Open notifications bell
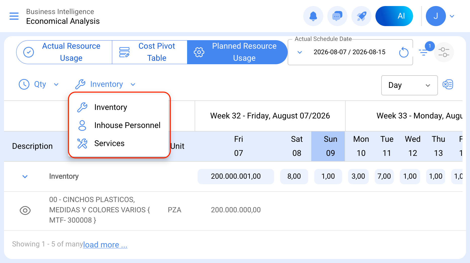Screen dimensions: 470x263 point(313,16)
